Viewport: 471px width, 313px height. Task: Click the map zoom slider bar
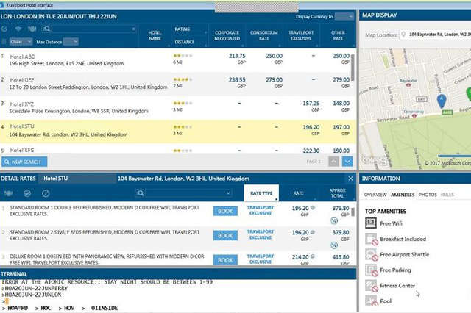(x=454, y=156)
